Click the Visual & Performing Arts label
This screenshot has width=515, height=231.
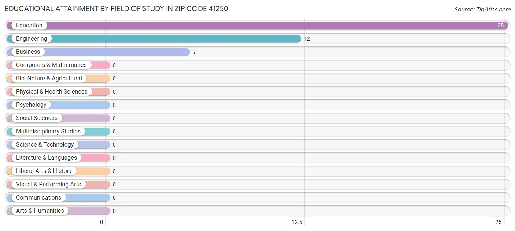pyautogui.click(x=49, y=184)
